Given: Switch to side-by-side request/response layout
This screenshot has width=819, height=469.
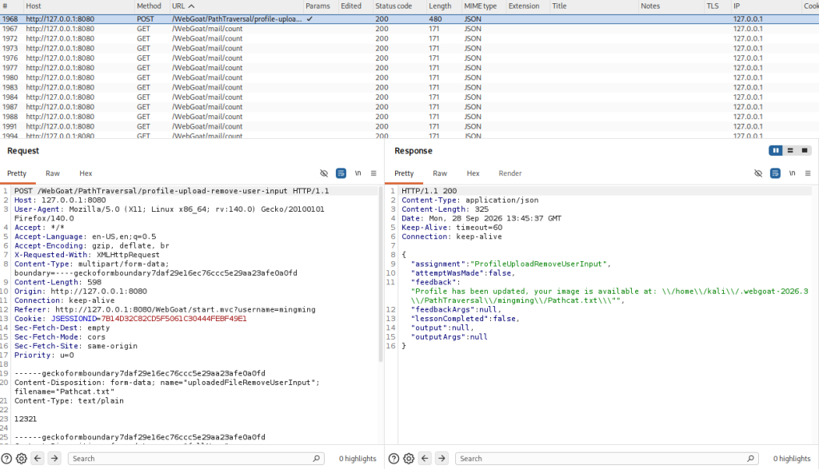Looking at the screenshot, I should [776, 151].
